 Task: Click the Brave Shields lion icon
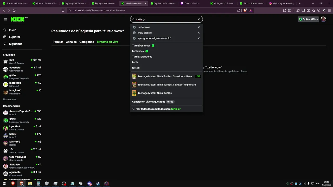245,10
